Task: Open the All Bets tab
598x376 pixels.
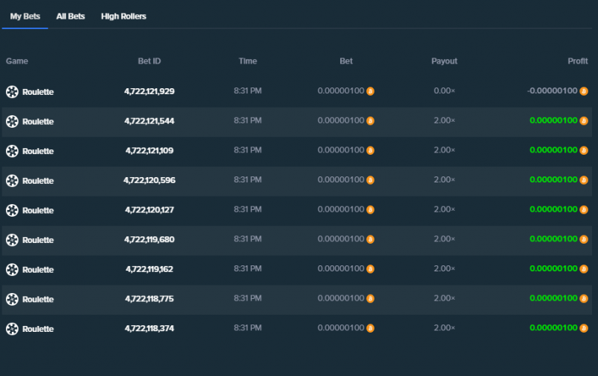Action: 70,16
